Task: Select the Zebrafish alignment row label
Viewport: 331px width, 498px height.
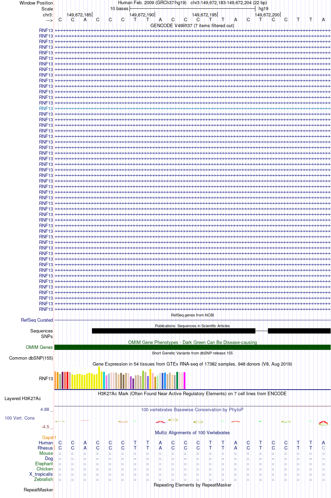Action: (44, 479)
